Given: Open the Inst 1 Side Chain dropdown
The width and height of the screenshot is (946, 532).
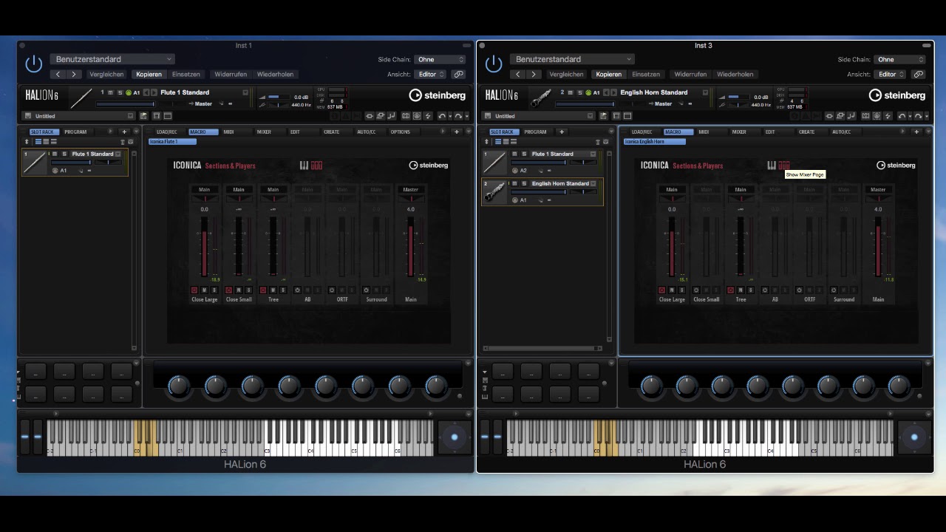Looking at the screenshot, I should [x=440, y=59].
